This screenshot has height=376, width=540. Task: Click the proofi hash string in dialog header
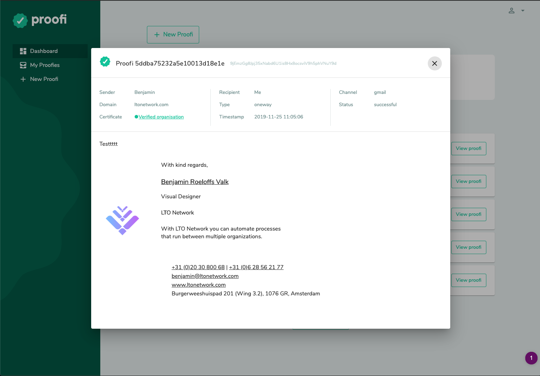coord(283,63)
